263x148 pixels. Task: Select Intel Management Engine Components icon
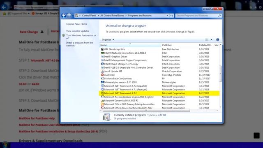pos(102,60)
